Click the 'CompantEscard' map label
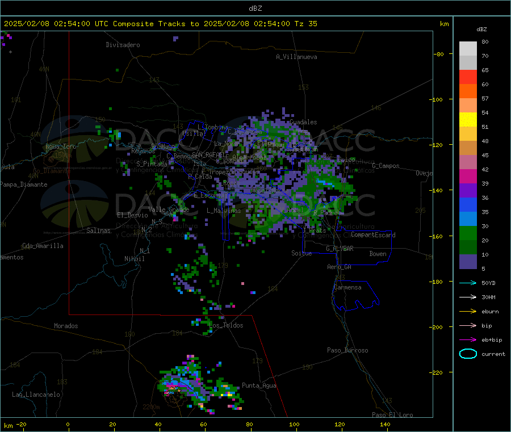The image size is (511, 432). (373, 235)
